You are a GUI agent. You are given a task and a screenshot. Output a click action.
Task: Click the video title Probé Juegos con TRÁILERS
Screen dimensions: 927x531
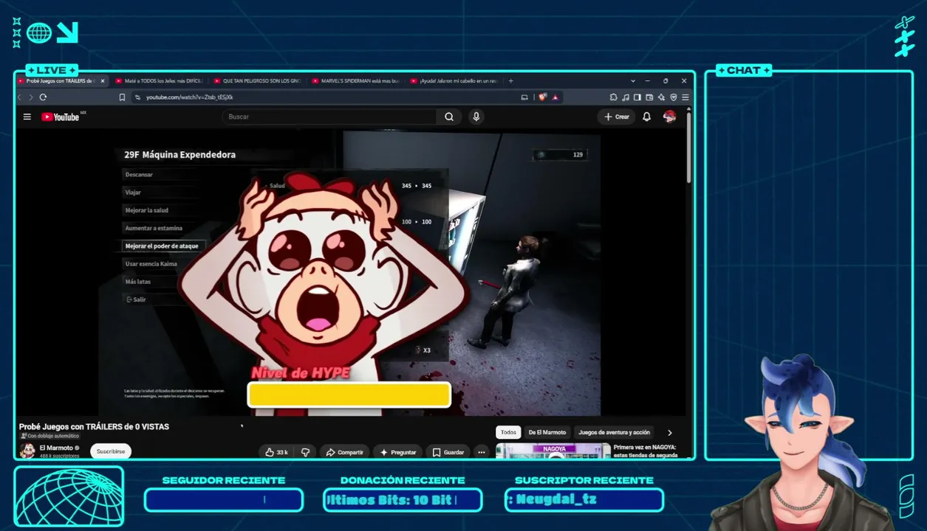[x=94, y=427]
